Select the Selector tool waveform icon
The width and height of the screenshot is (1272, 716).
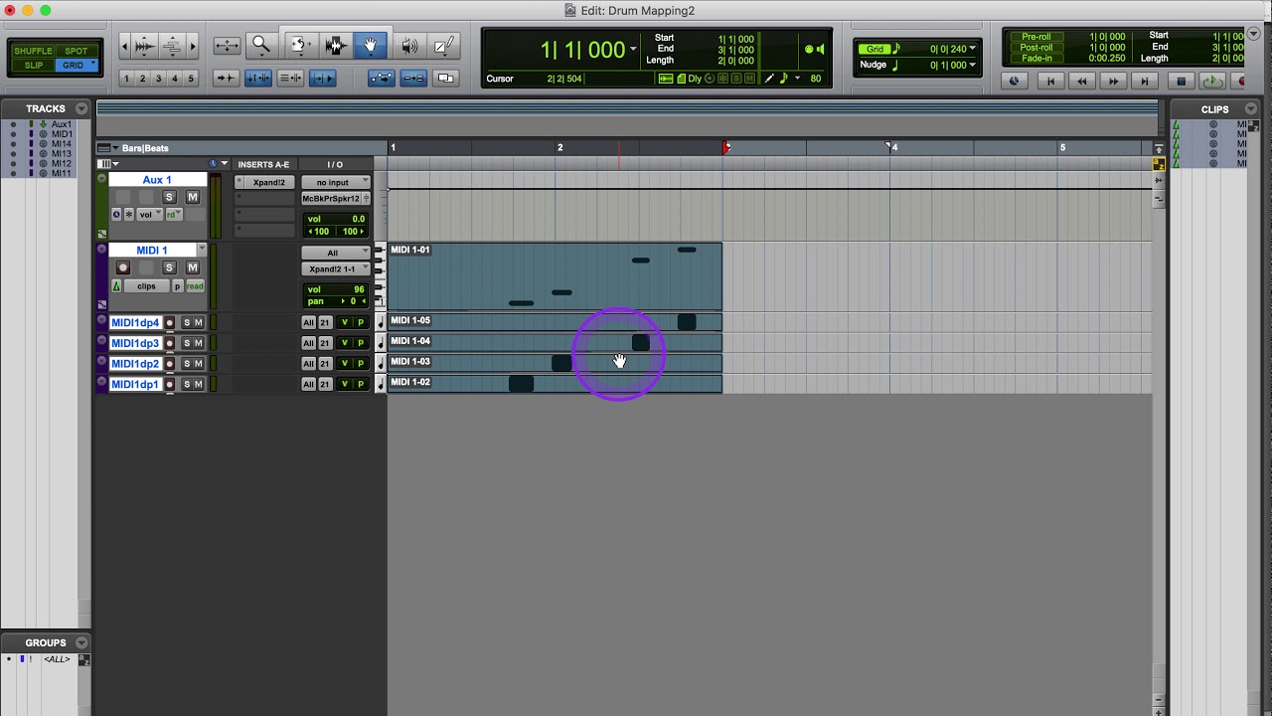pyautogui.click(x=335, y=45)
